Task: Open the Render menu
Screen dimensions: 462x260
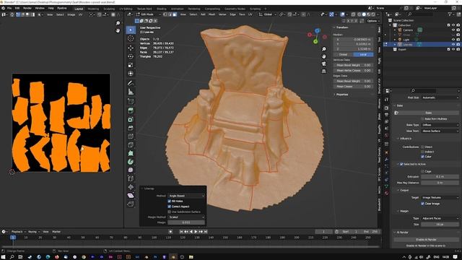Action: (x=27, y=8)
